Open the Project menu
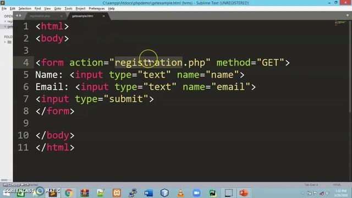The image size is (352, 198). (80, 9)
